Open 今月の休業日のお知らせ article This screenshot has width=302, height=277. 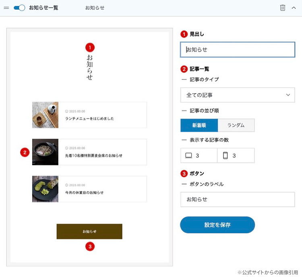(84, 193)
